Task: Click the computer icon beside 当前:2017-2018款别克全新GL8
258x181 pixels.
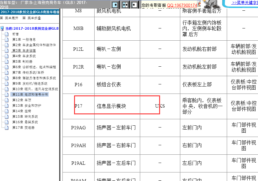Action: click(x=2, y=28)
